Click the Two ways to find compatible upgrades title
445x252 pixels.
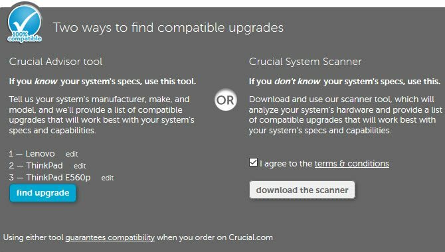pyautogui.click(x=168, y=28)
